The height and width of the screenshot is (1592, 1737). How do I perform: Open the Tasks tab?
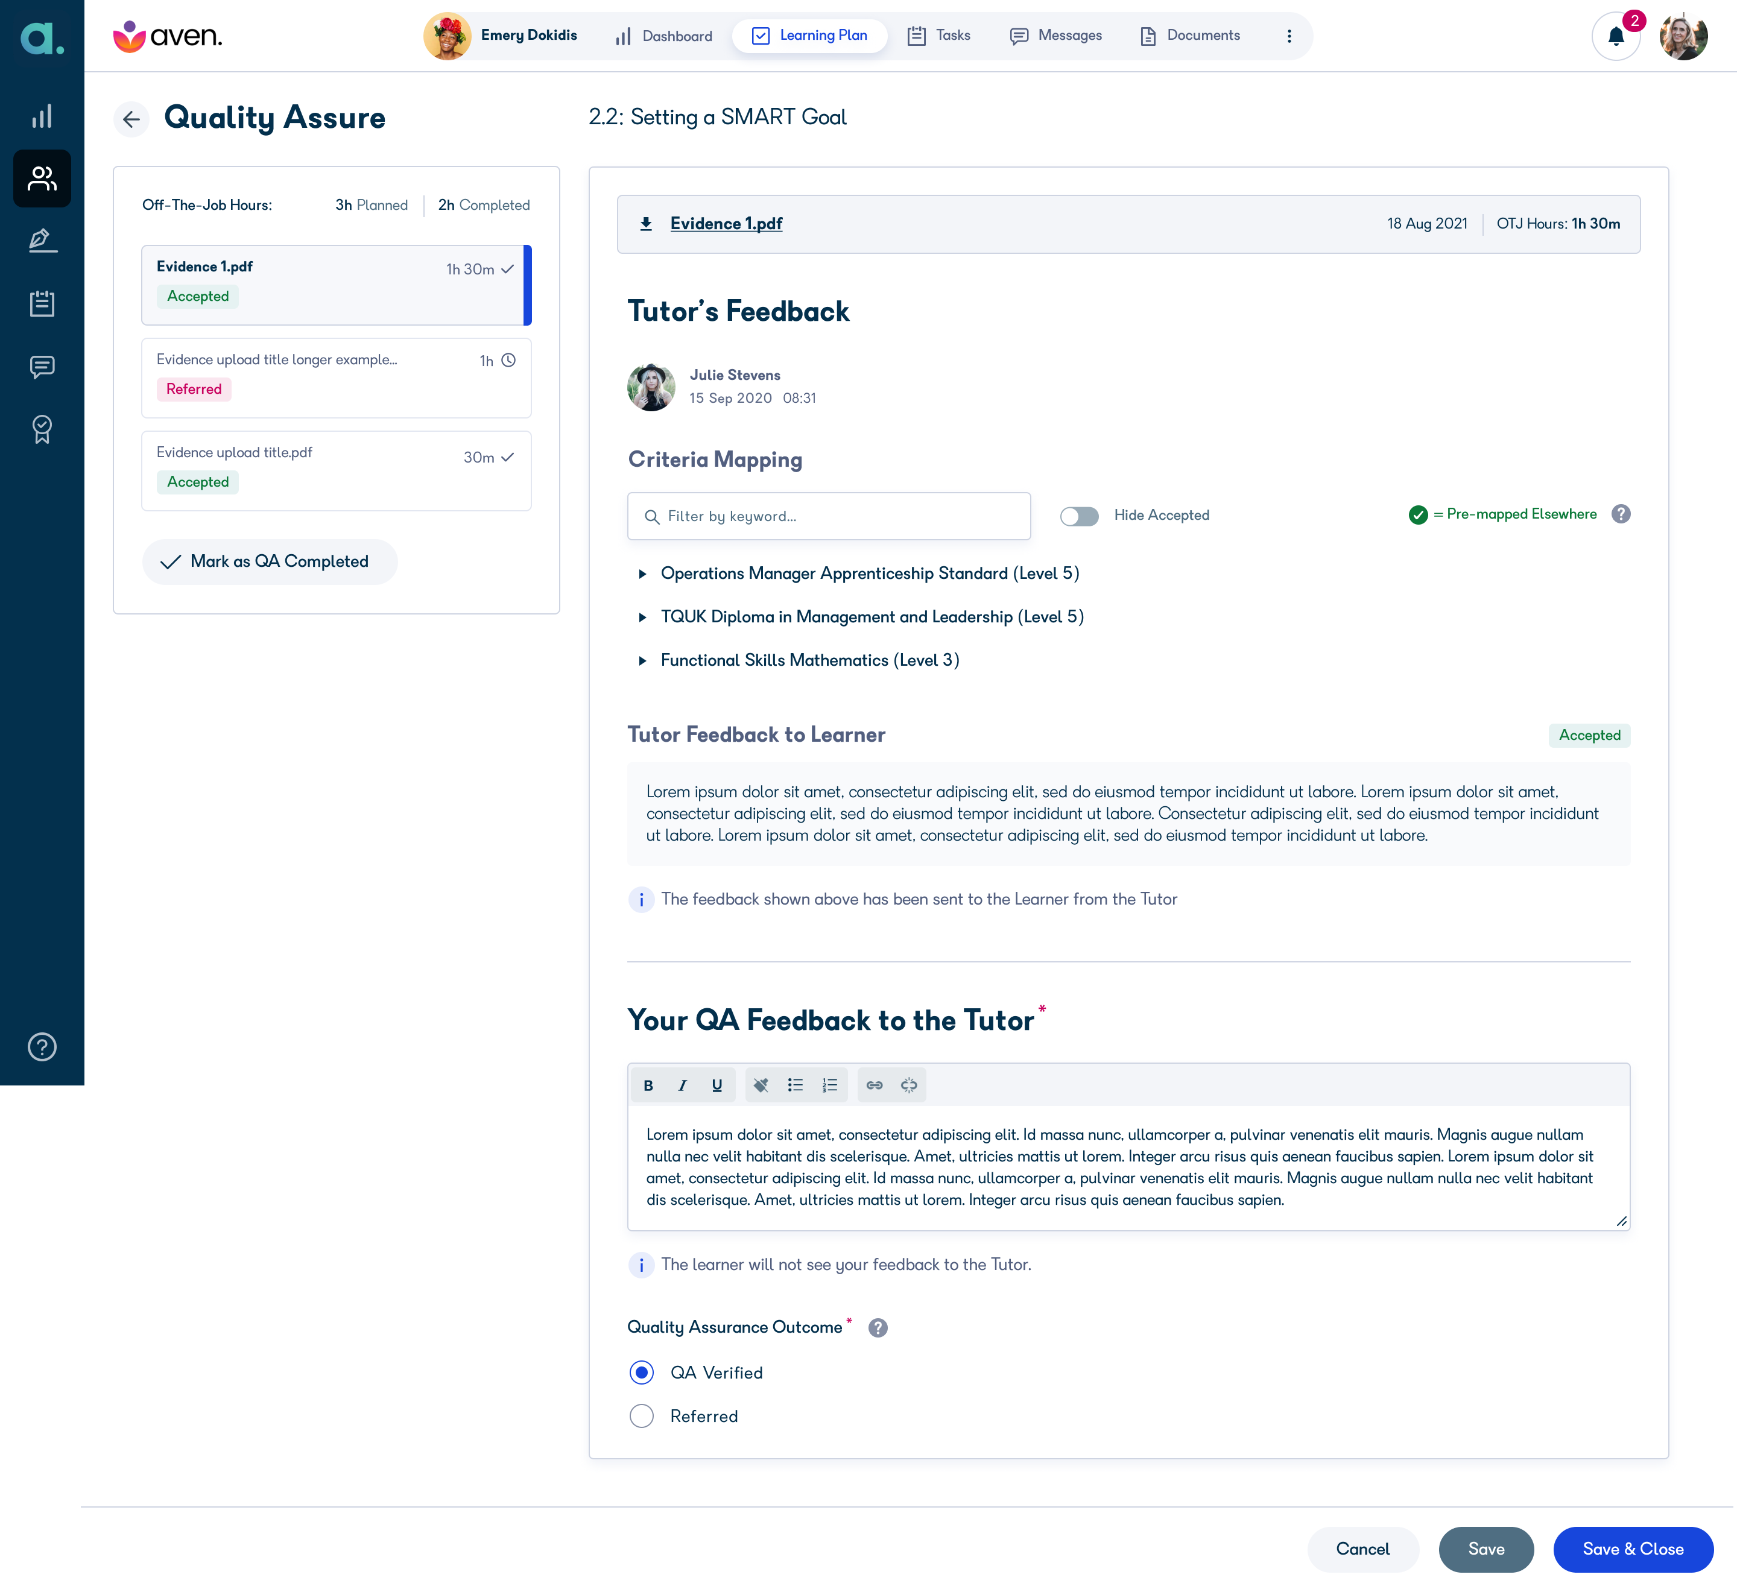coord(939,36)
